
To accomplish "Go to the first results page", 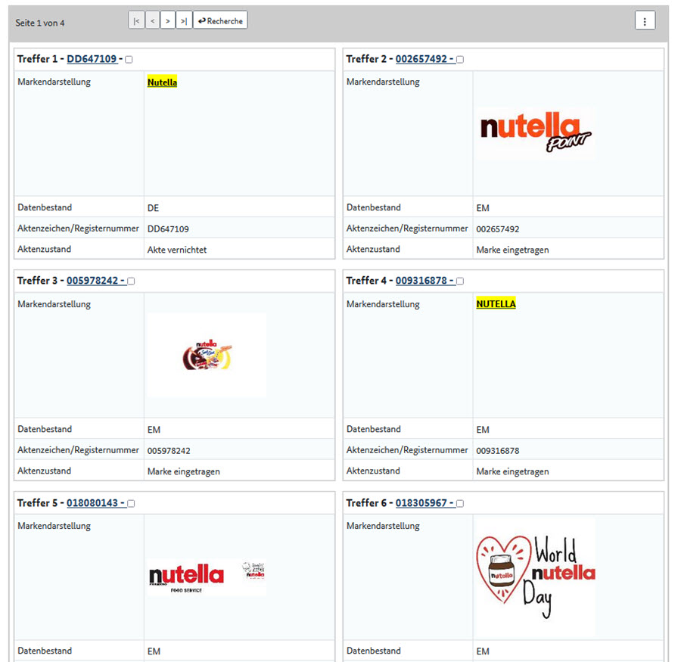I will pos(136,21).
